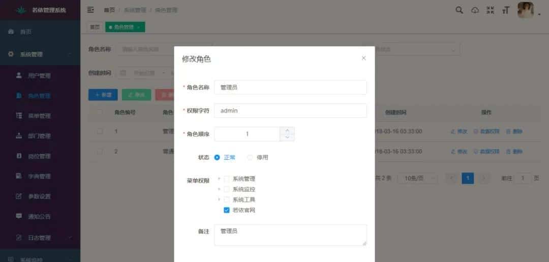The image size is (549, 262).
Task: Check the checkbox for role row 1
Action: coord(100,131)
